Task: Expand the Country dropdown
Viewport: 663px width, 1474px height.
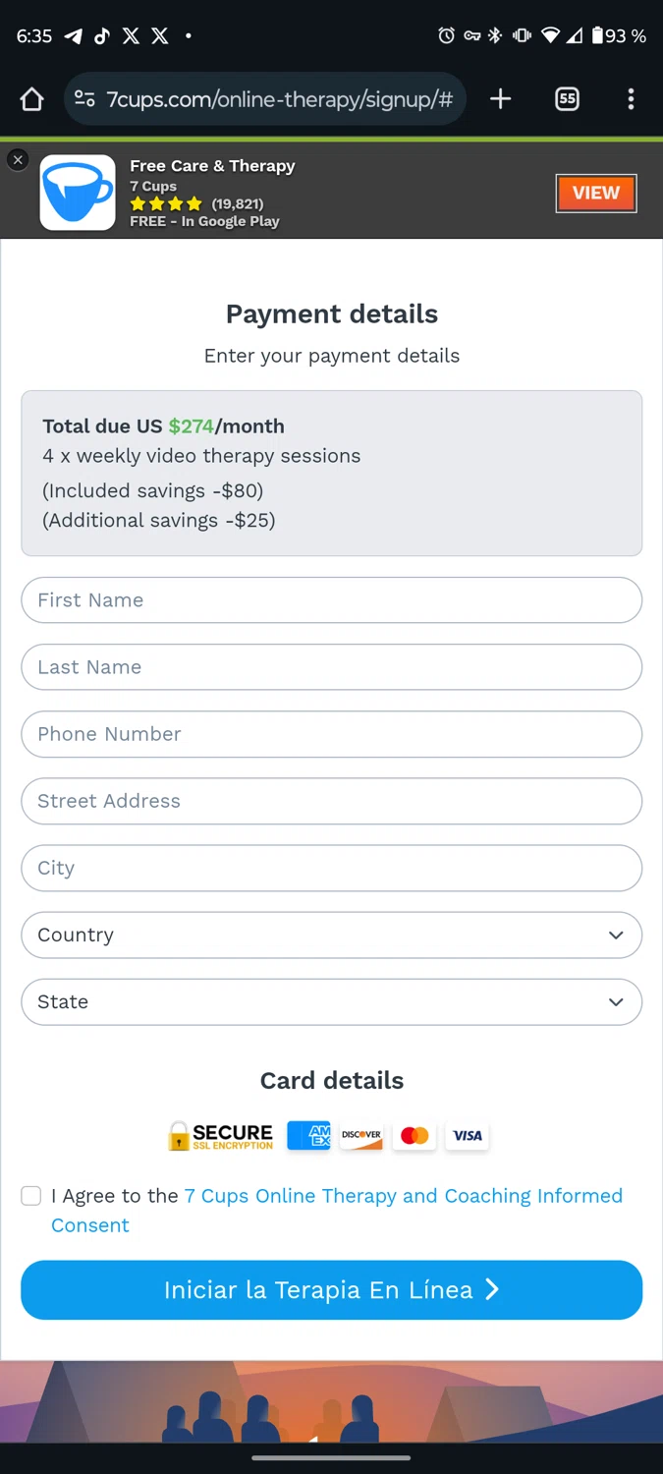Action: tap(331, 935)
